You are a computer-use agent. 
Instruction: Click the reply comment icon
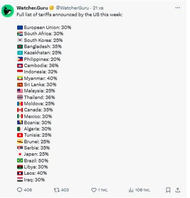20,190
